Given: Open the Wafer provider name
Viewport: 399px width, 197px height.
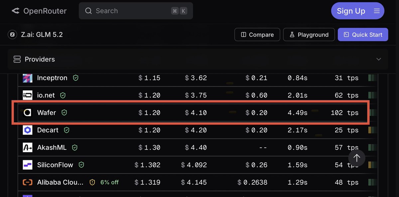Looking at the screenshot, I should (x=47, y=113).
